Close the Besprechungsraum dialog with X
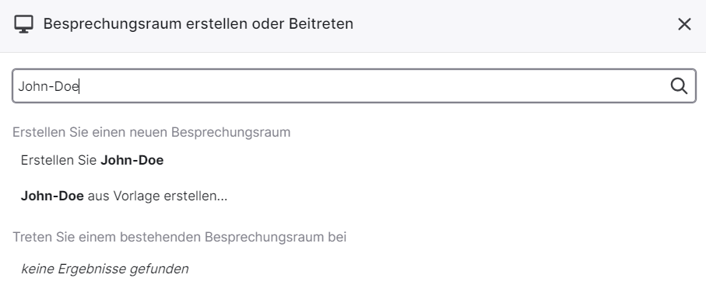Screen dimensions: 706x292 tap(684, 24)
